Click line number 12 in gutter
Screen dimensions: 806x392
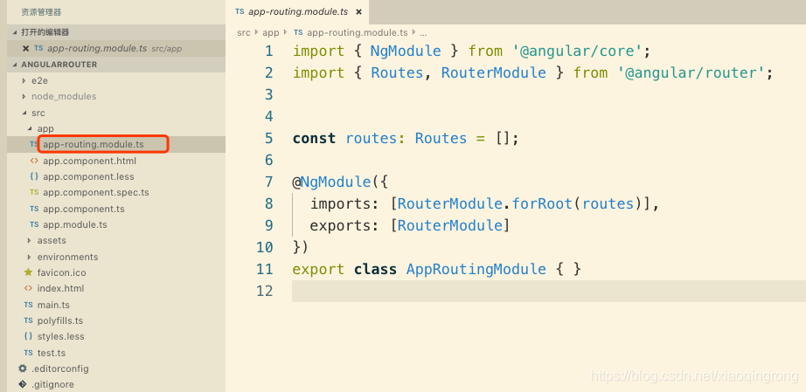click(265, 291)
